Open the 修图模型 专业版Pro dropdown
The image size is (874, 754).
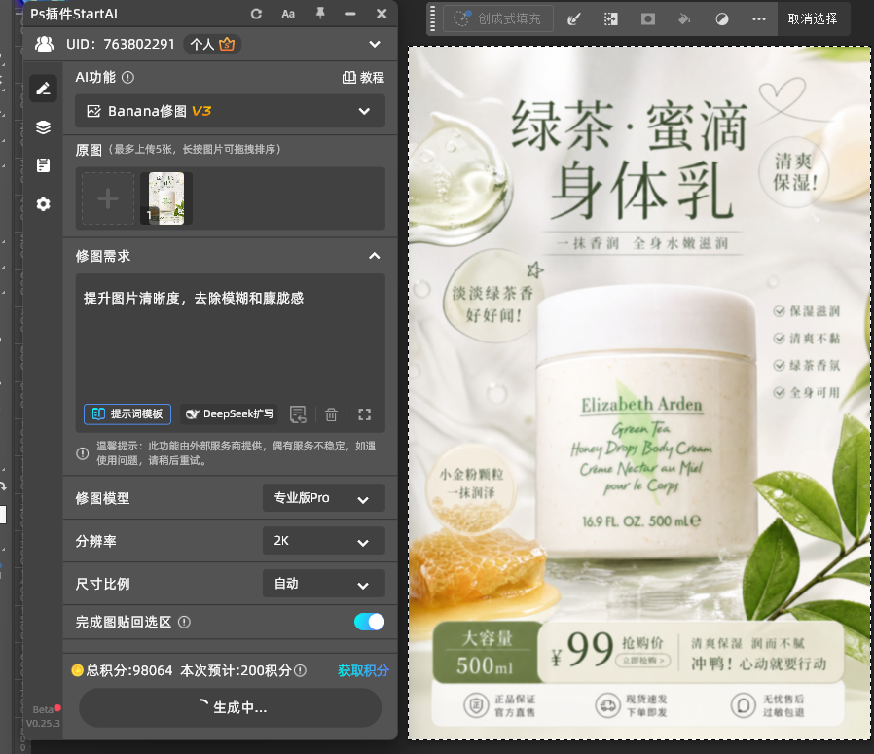324,498
